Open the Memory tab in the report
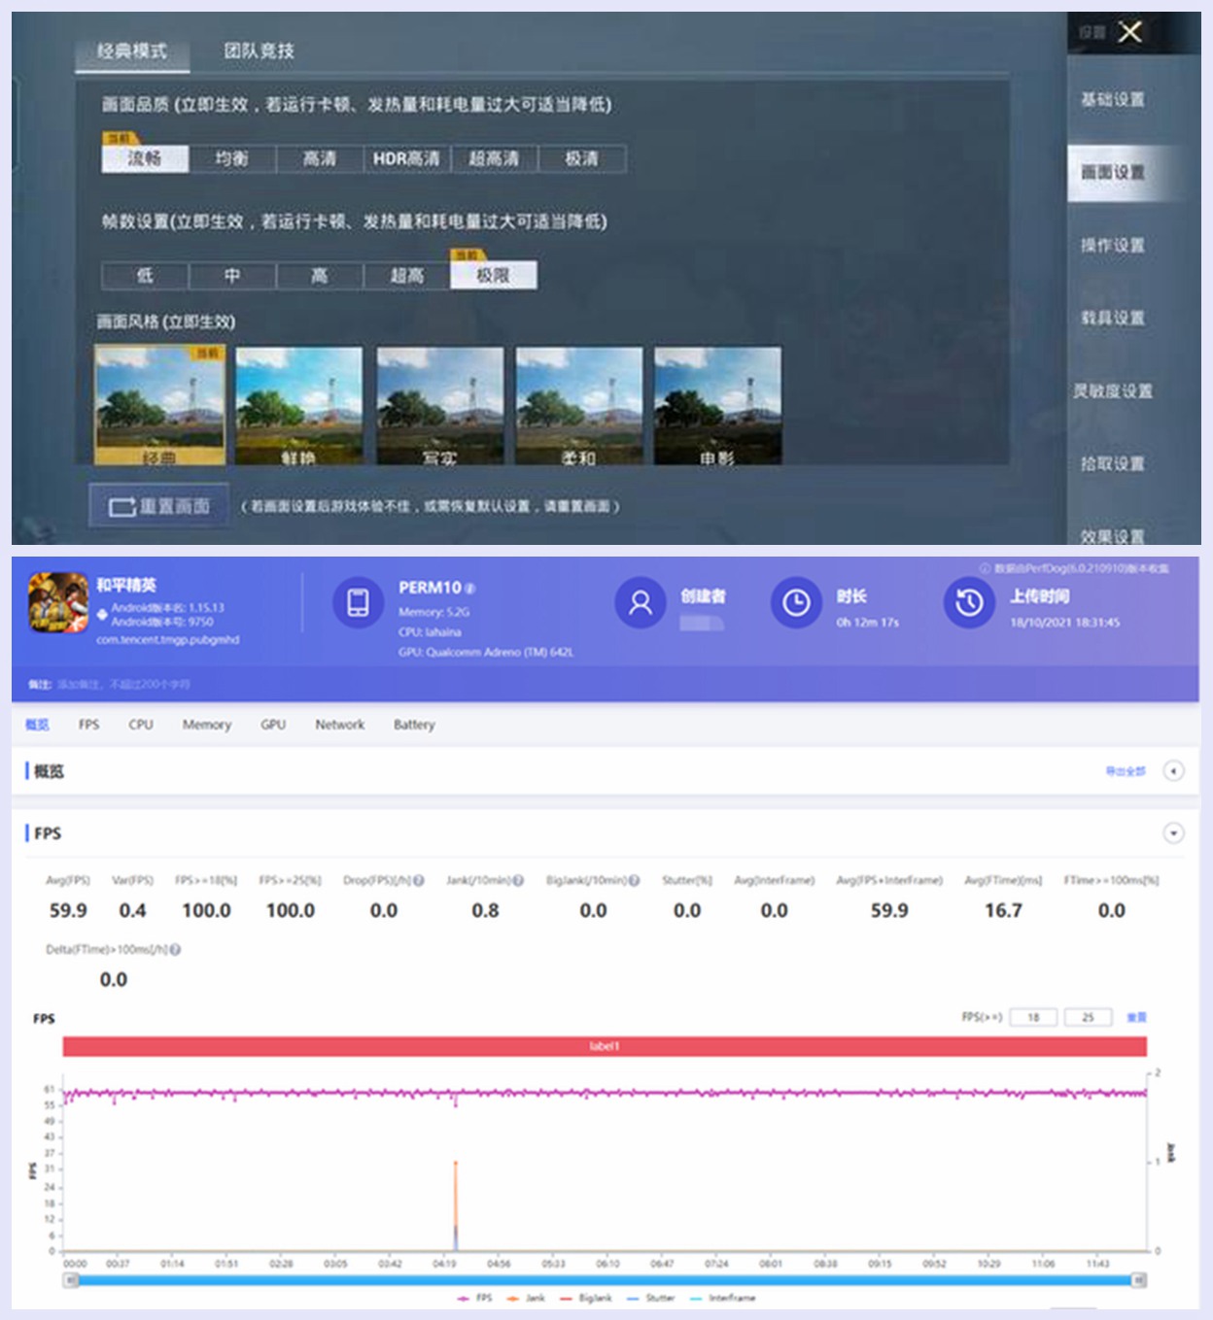The image size is (1213, 1320). pyautogui.click(x=207, y=725)
